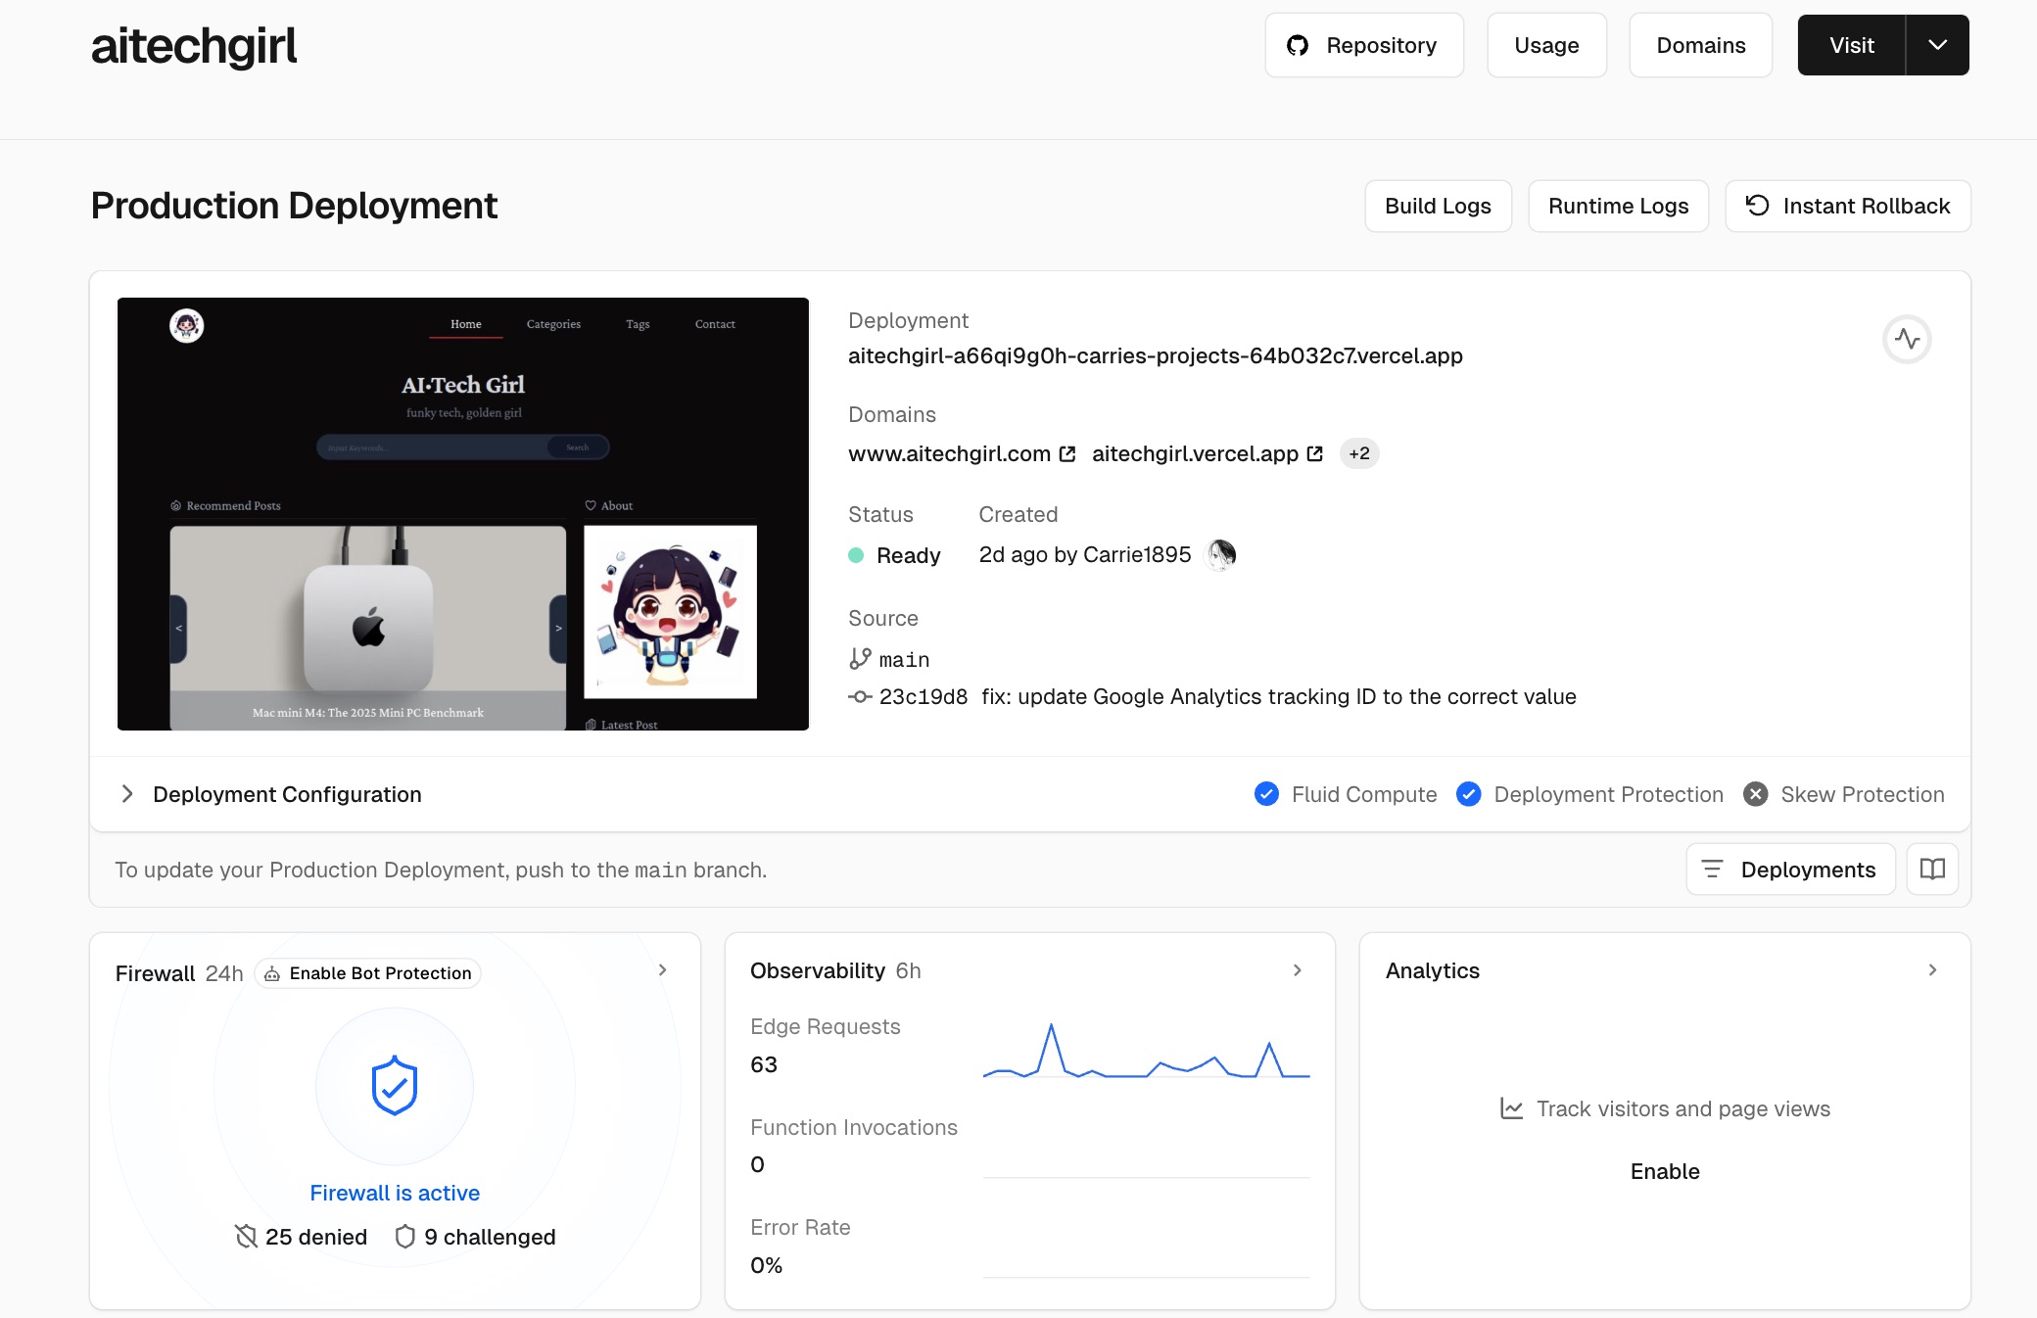Enable Bot Protection
This screenshot has width=2037, height=1318.
tap(367, 973)
